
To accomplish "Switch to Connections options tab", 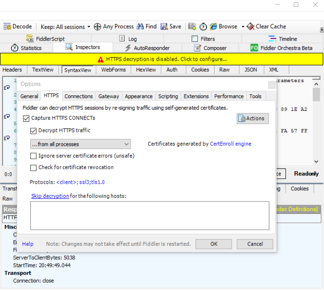I will 79,96.
